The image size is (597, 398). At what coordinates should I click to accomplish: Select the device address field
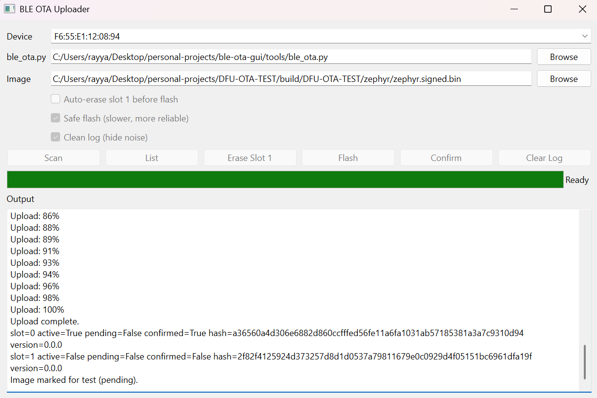coord(293,36)
